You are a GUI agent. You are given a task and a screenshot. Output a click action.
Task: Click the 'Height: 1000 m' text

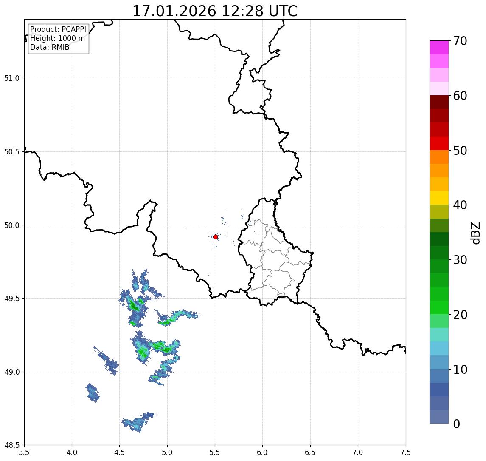pyautogui.click(x=57, y=38)
